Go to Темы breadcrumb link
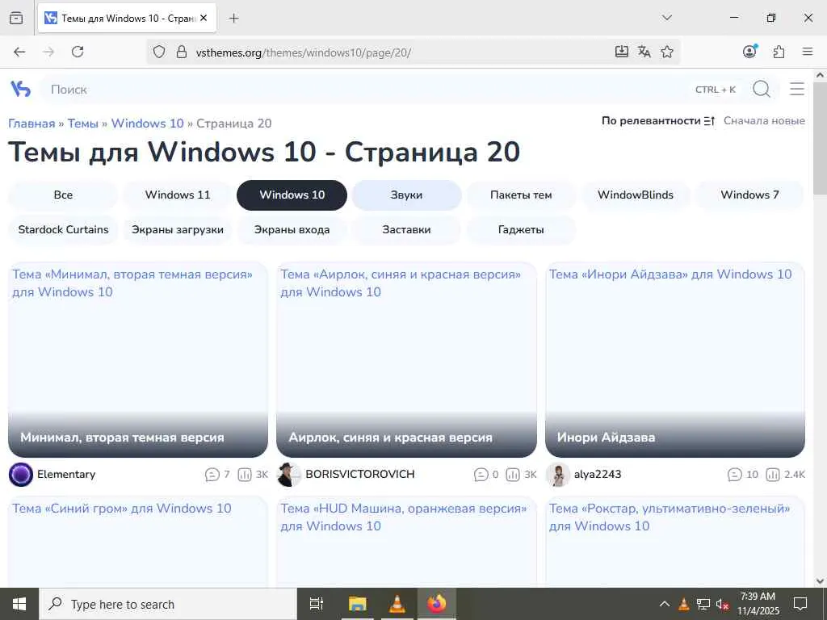This screenshot has width=827, height=620. tap(83, 124)
